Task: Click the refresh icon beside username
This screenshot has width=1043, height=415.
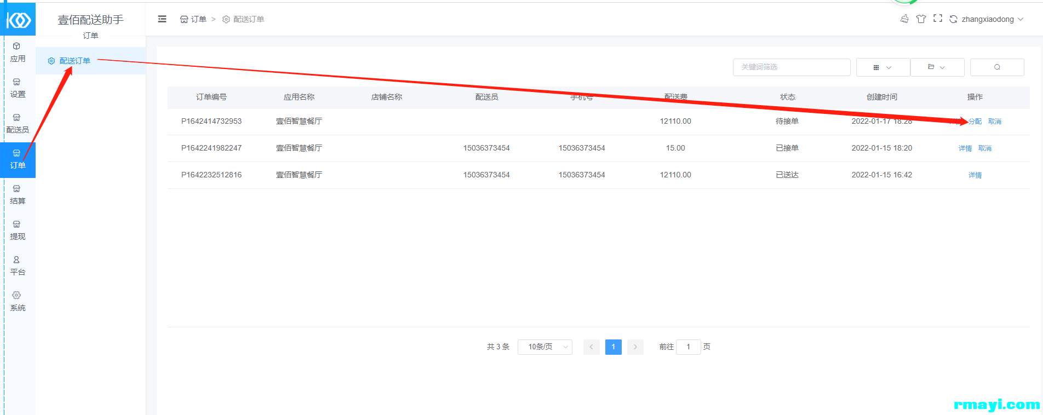Action: [953, 19]
